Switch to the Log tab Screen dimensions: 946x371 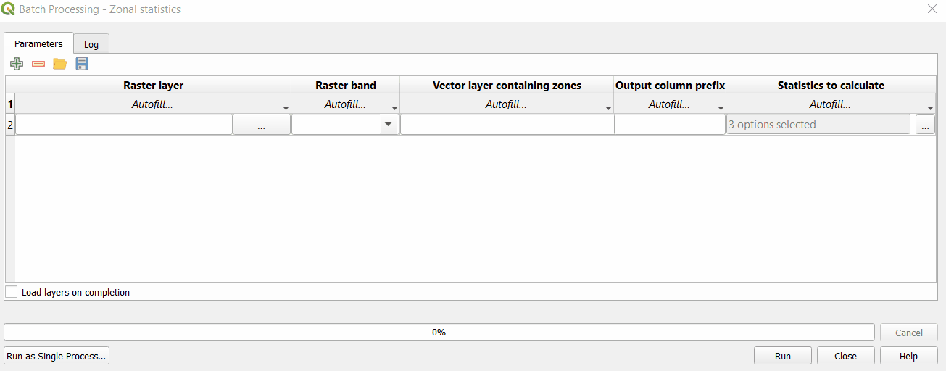point(91,44)
